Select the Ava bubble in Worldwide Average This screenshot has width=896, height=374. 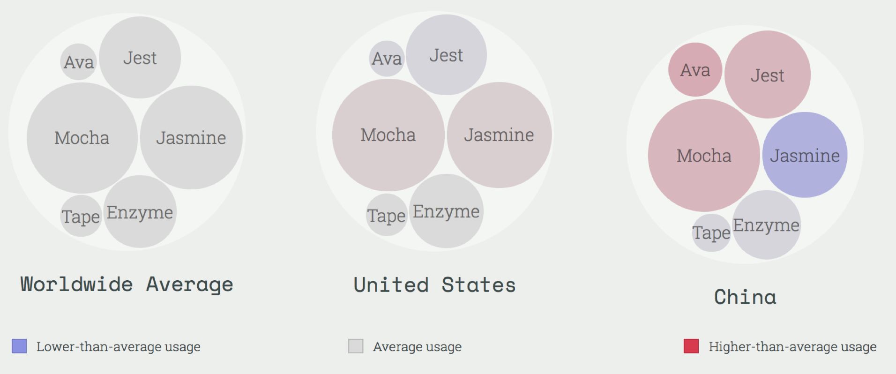(x=79, y=62)
